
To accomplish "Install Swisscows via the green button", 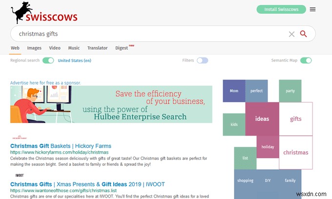I will (281, 9).
